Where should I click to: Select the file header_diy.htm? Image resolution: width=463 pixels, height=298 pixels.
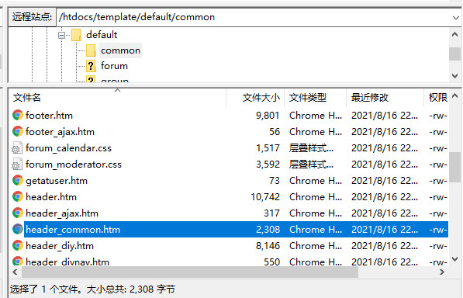pyautogui.click(x=60, y=246)
